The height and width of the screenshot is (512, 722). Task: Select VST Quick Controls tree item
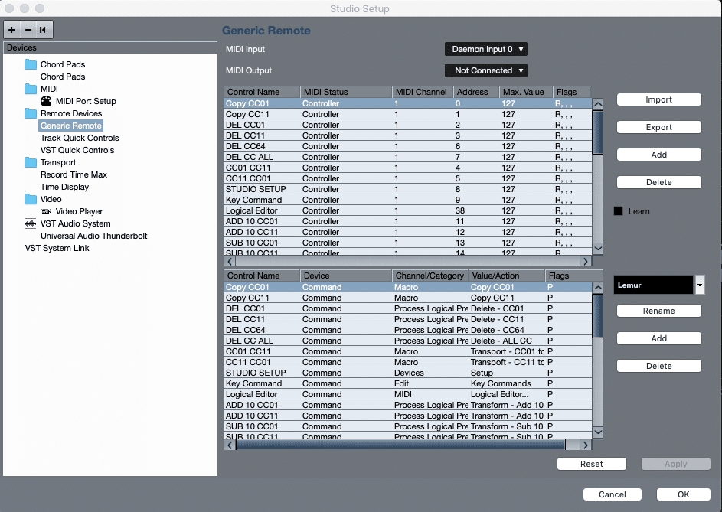pyautogui.click(x=77, y=150)
